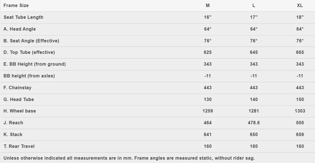
Task: Click the 659 stack value
Action: point(300,135)
